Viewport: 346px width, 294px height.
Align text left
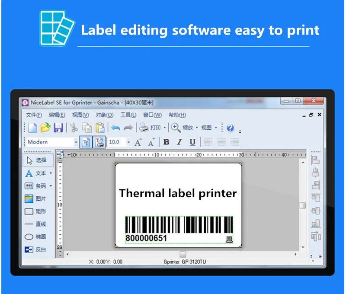tap(208, 142)
